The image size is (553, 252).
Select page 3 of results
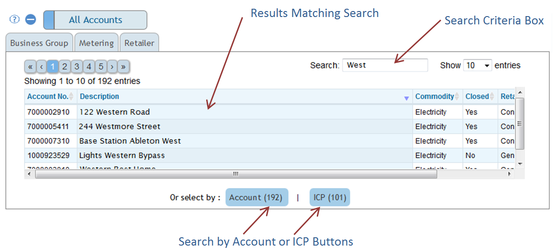pyautogui.click(x=77, y=67)
